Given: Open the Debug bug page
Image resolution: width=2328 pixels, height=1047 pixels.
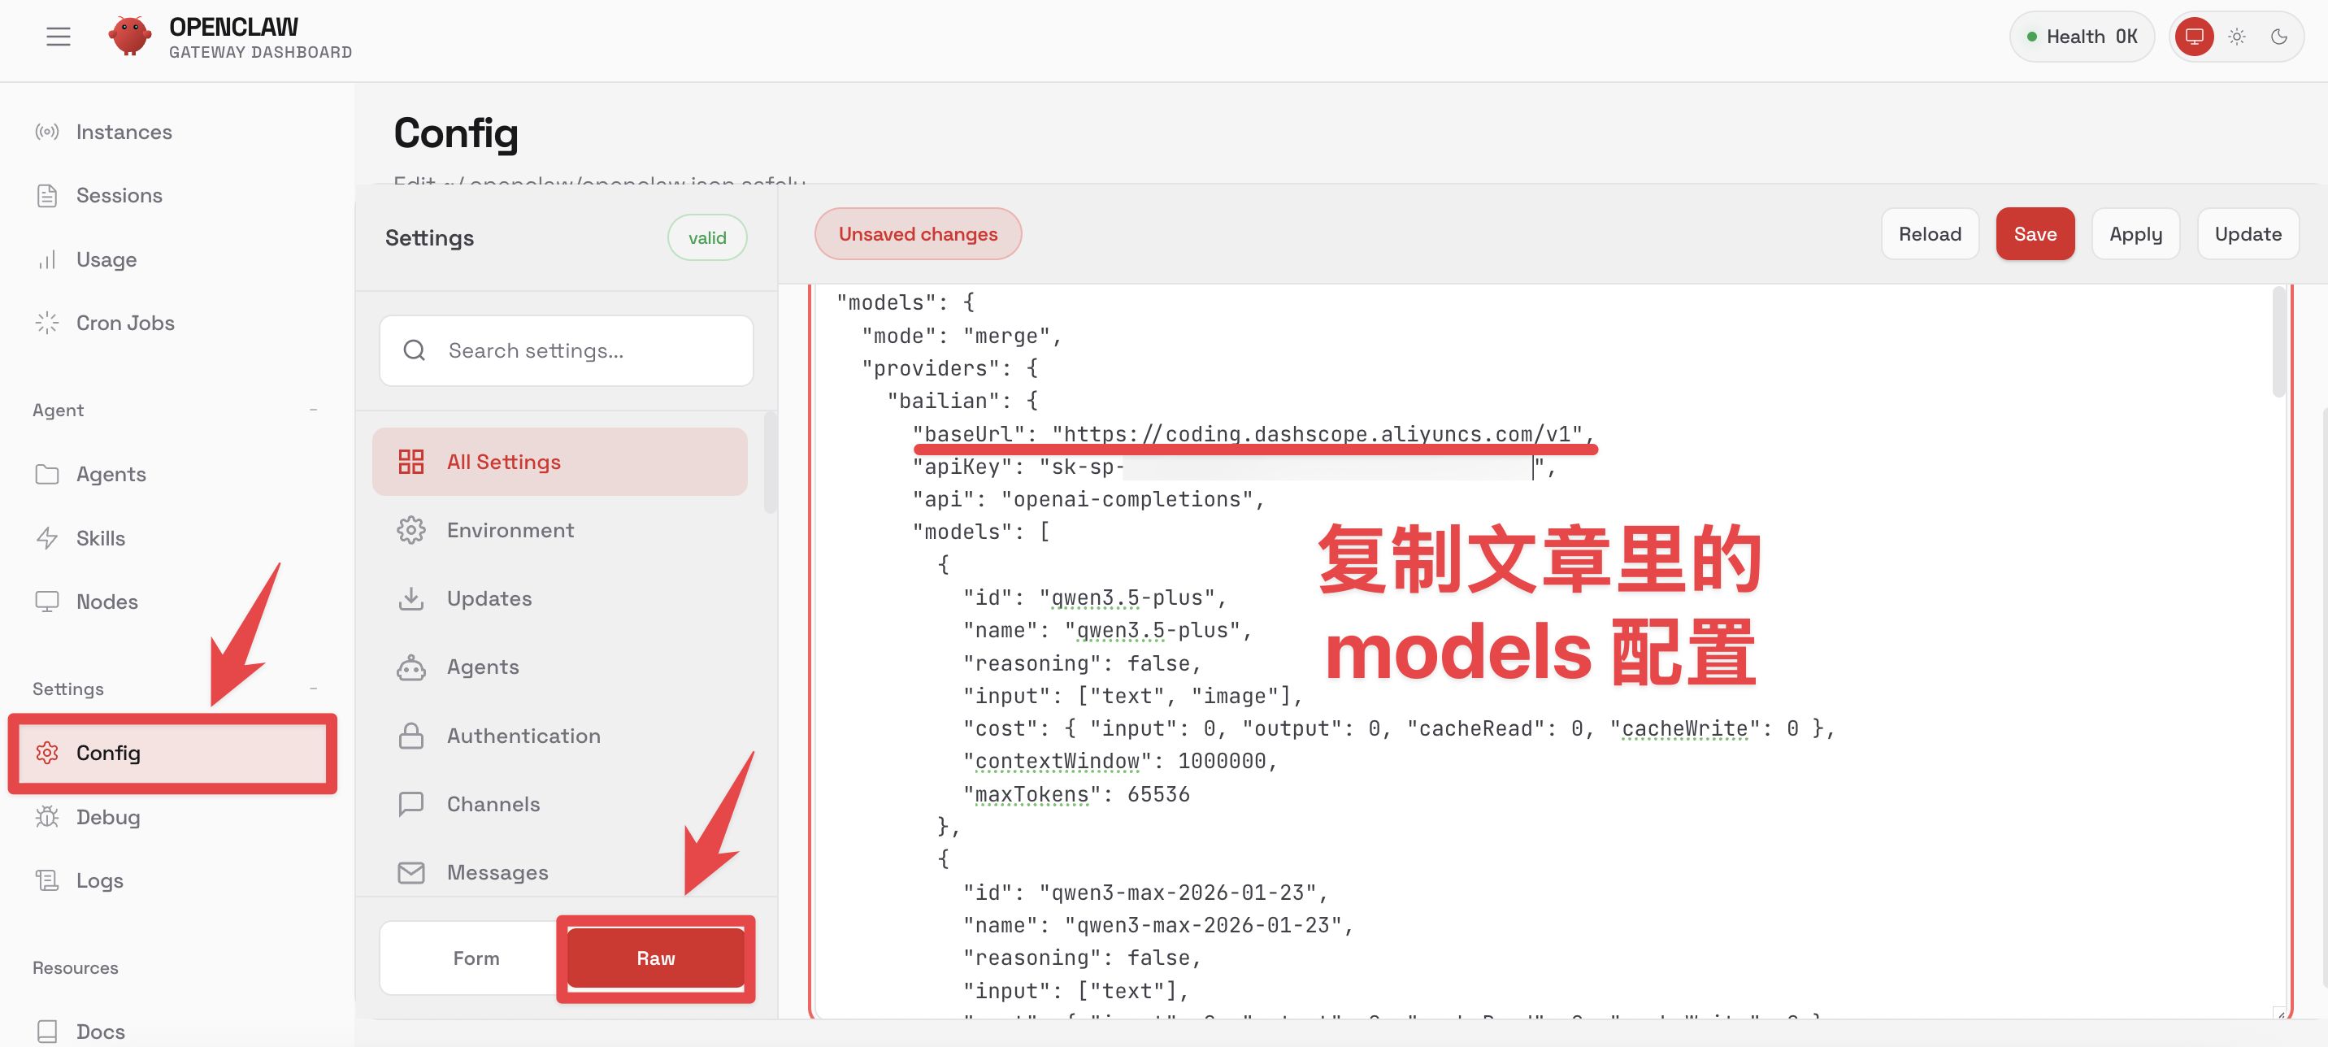Looking at the screenshot, I should point(107,816).
